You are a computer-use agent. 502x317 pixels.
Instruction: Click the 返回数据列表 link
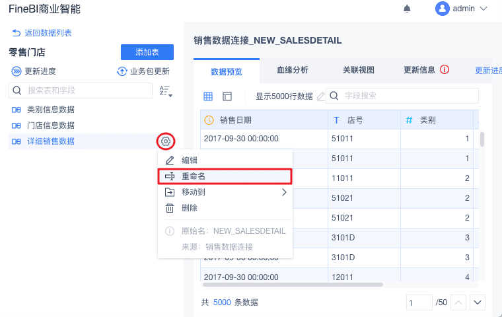click(x=42, y=32)
